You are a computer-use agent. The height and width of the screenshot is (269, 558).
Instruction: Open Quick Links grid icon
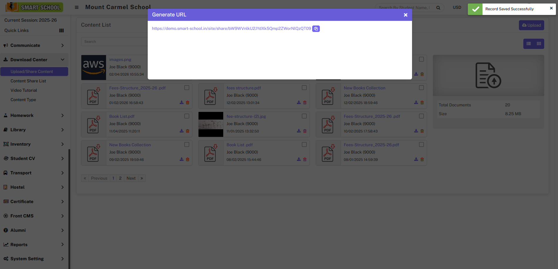(61, 30)
